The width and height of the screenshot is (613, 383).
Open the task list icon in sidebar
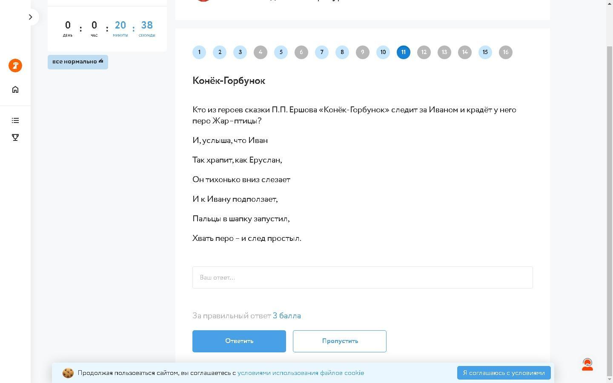15,120
